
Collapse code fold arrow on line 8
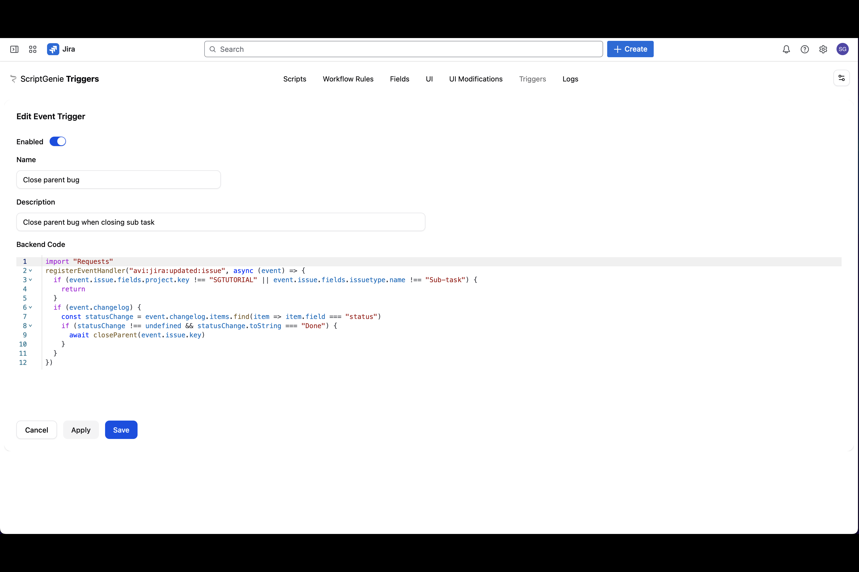click(x=30, y=326)
